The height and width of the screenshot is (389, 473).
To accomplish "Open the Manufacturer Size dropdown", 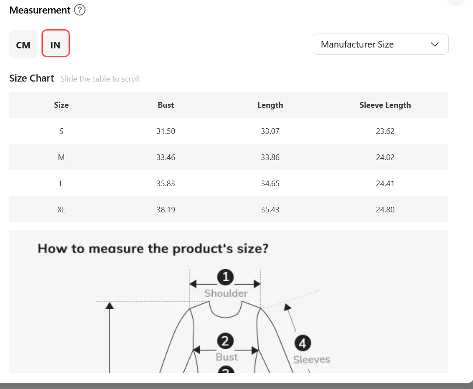I will pos(380,44).
